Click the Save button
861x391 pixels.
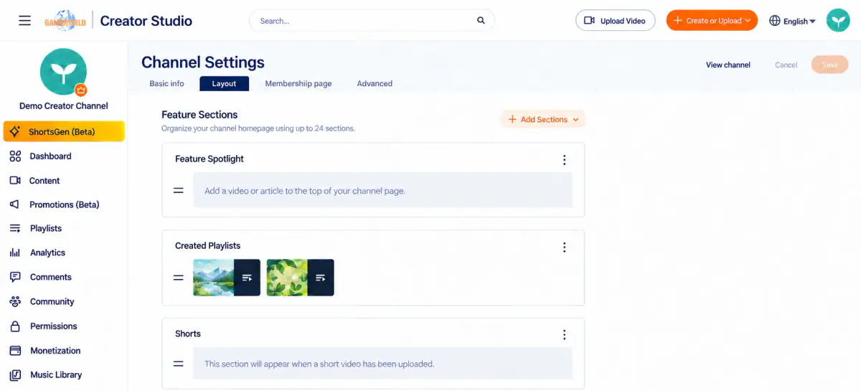click(x=829, y=65)
